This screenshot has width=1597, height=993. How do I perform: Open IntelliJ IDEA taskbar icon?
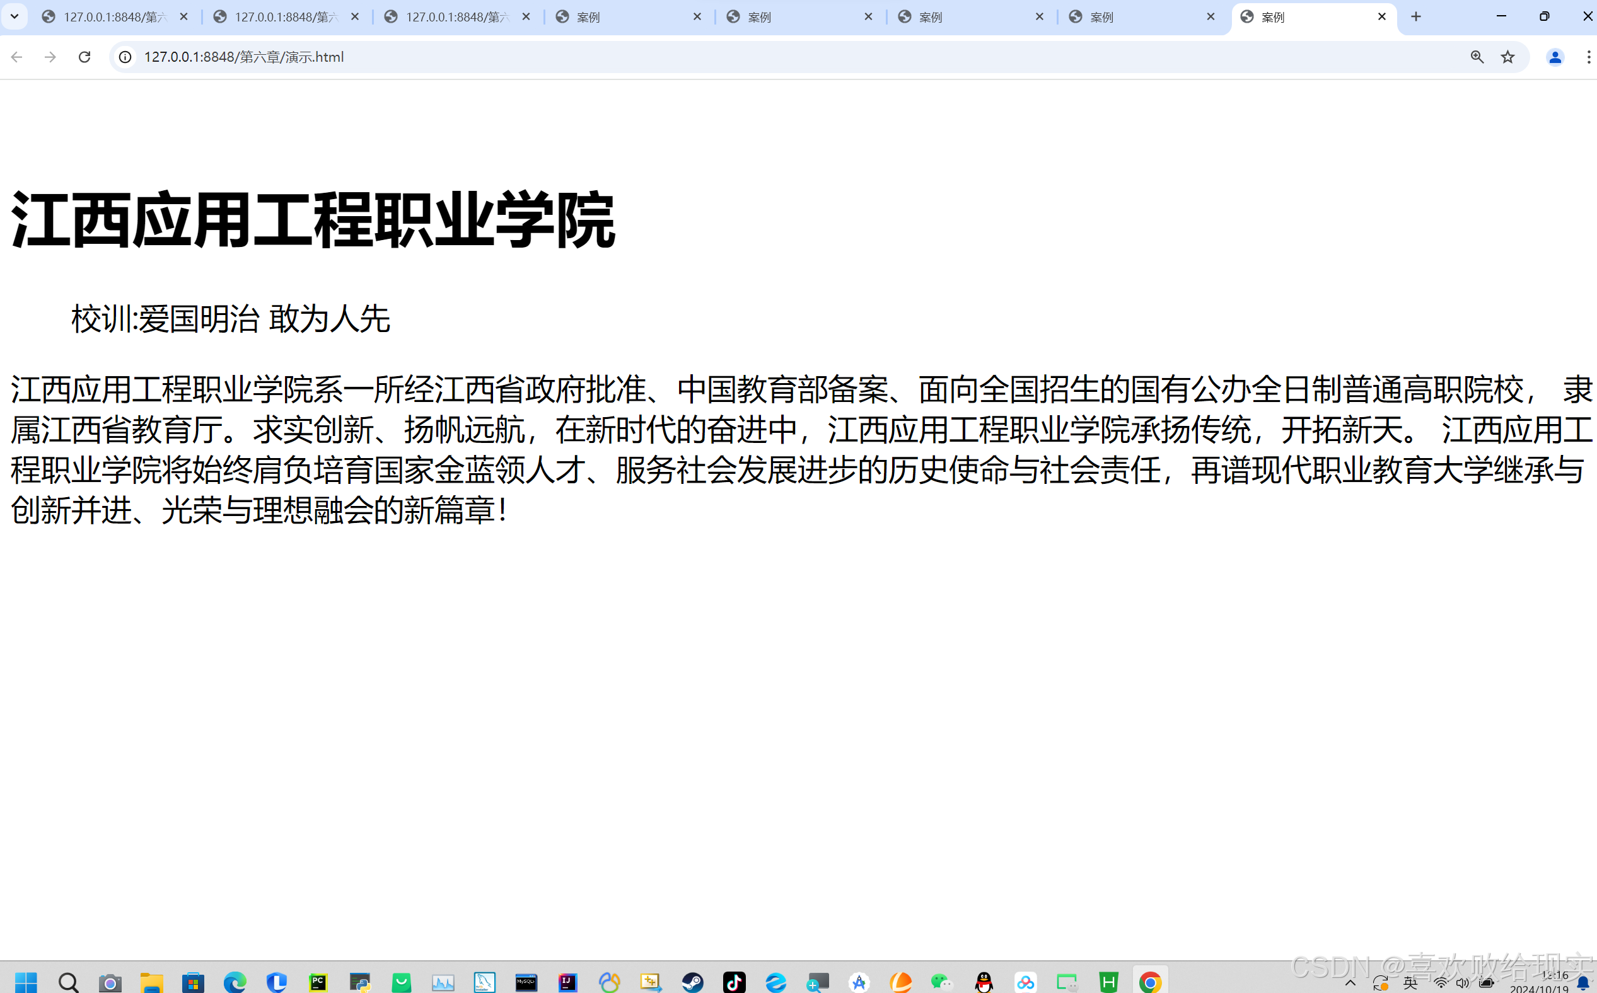[568, 982]
